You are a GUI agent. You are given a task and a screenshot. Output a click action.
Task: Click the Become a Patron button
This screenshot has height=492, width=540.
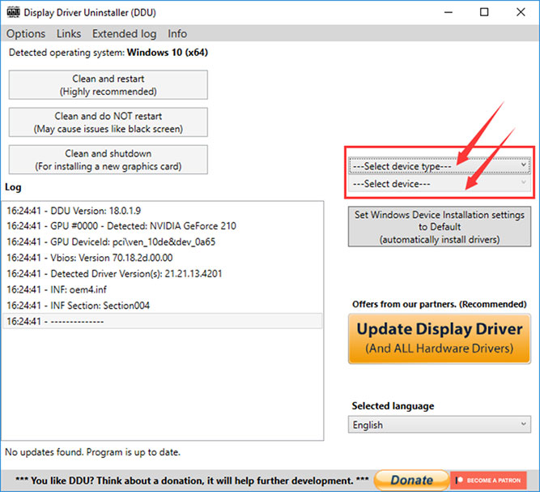tap(489, 480)
